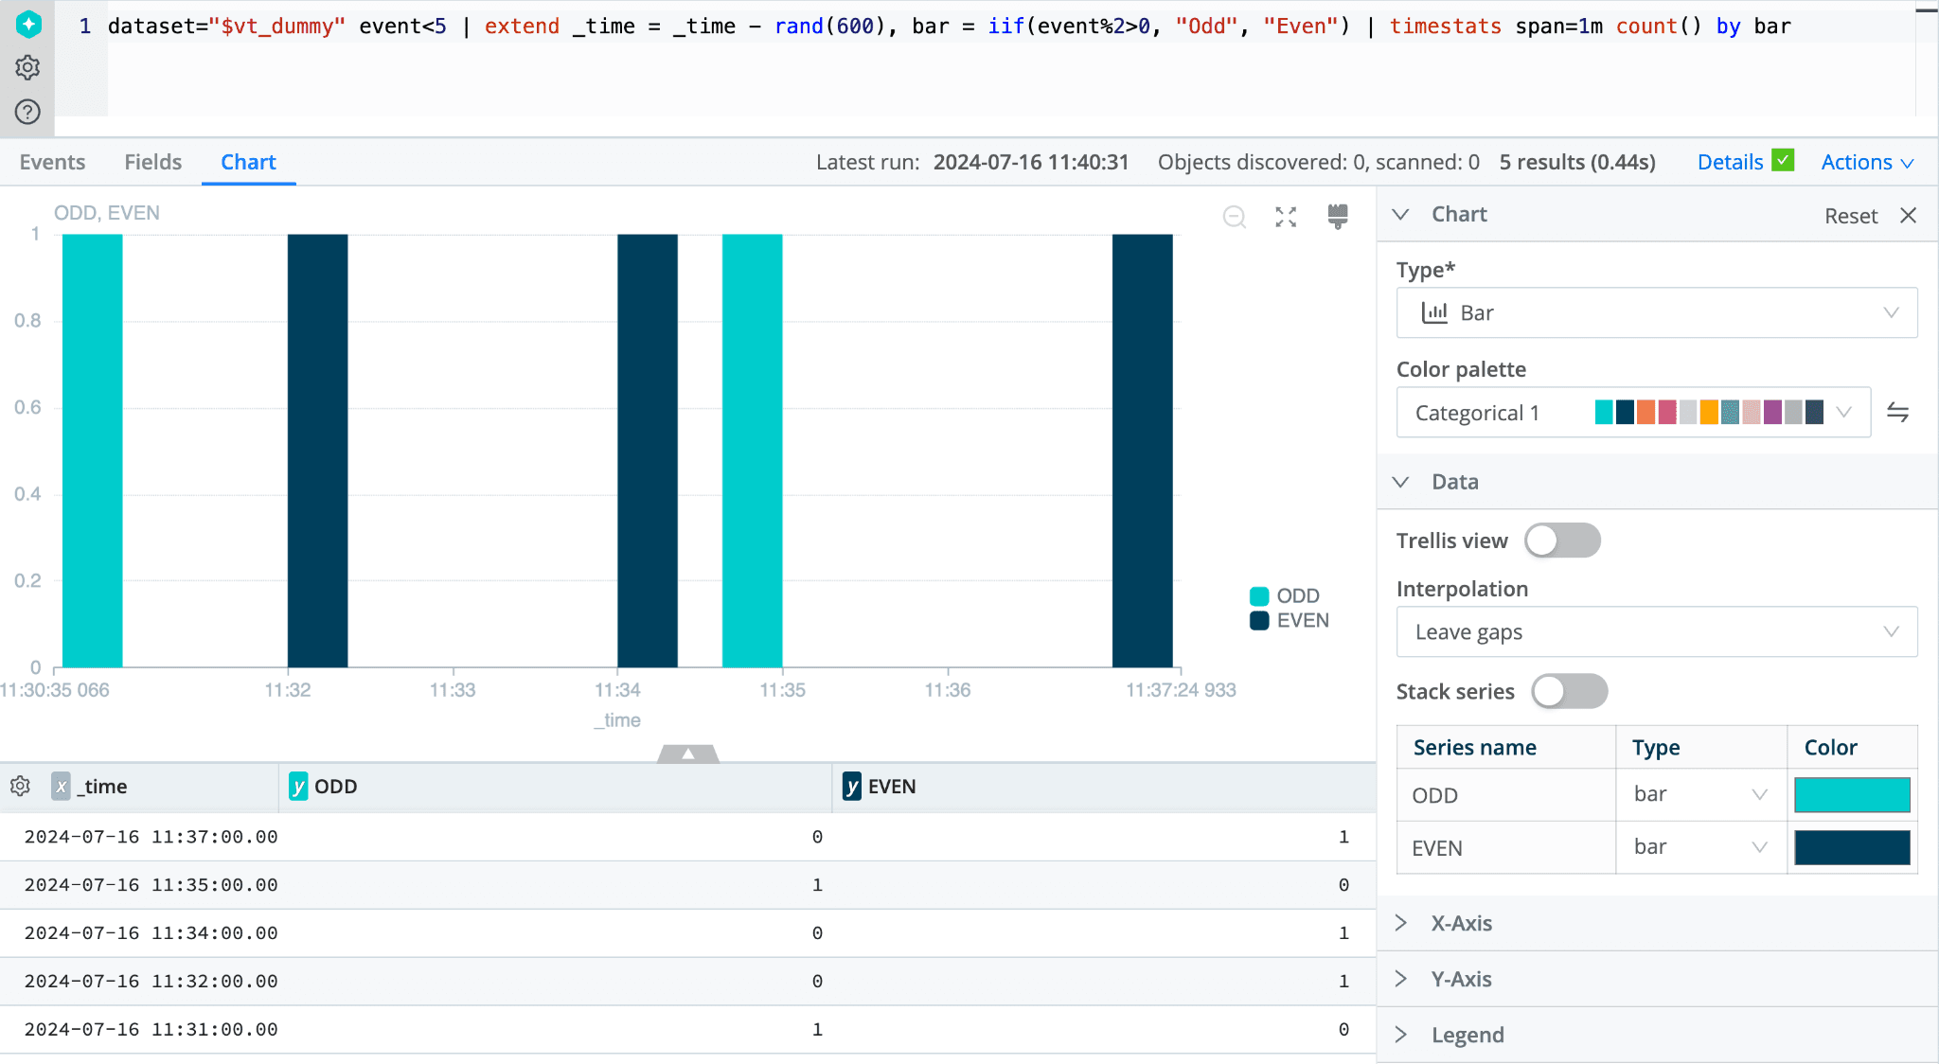Open the help question mark icon
1939x1064 pixels.
(x=27, y=112)
